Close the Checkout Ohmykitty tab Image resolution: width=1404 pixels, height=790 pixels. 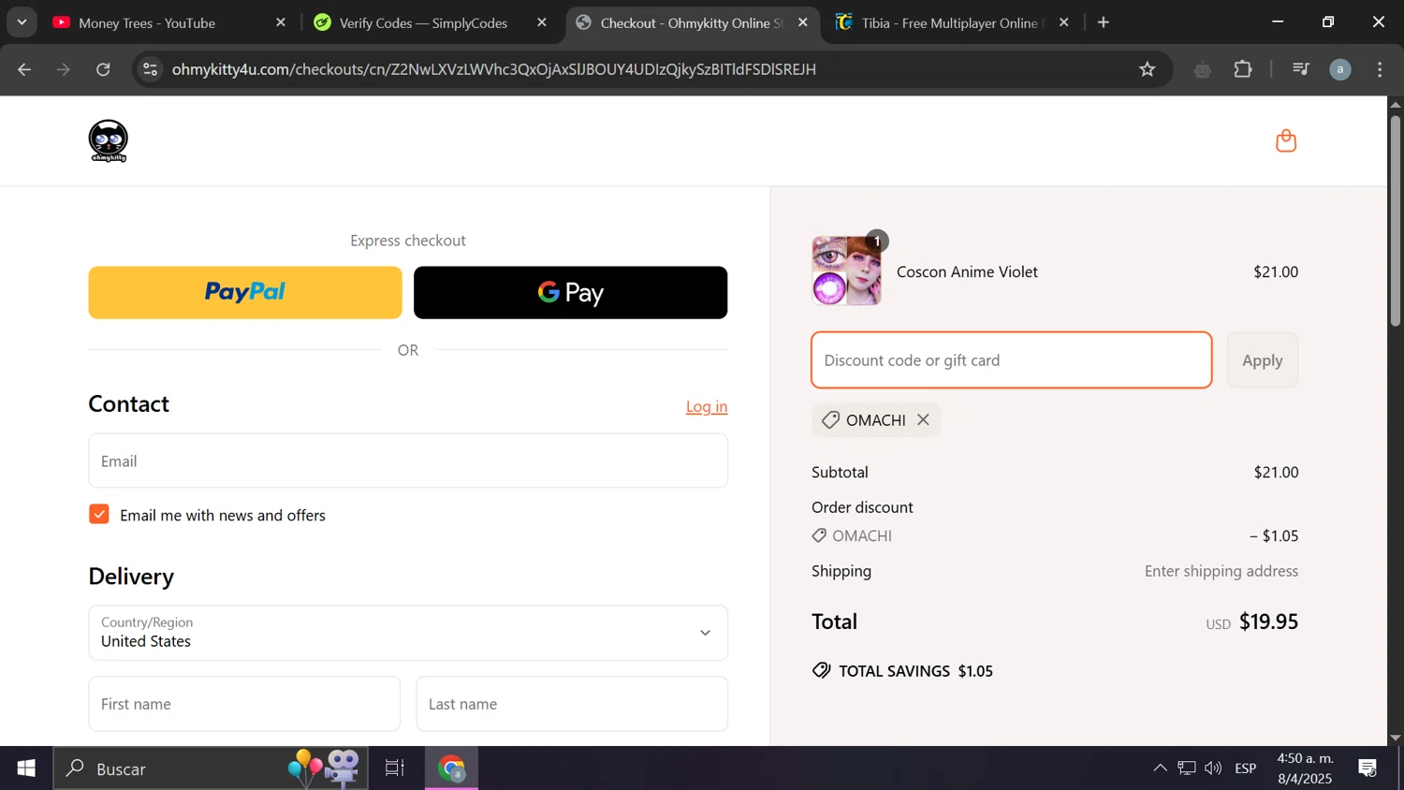point(803,22)
